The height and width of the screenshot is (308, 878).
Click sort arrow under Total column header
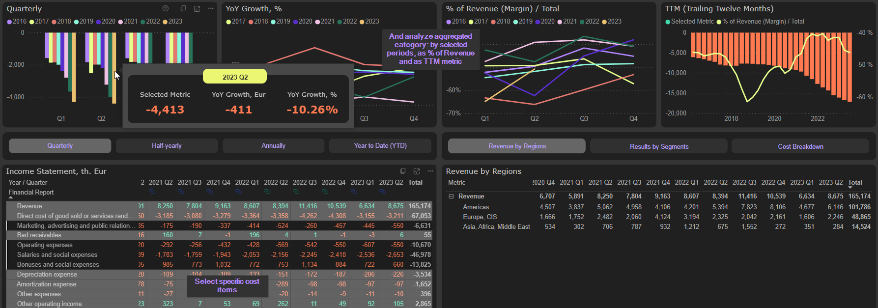point(850,188)
